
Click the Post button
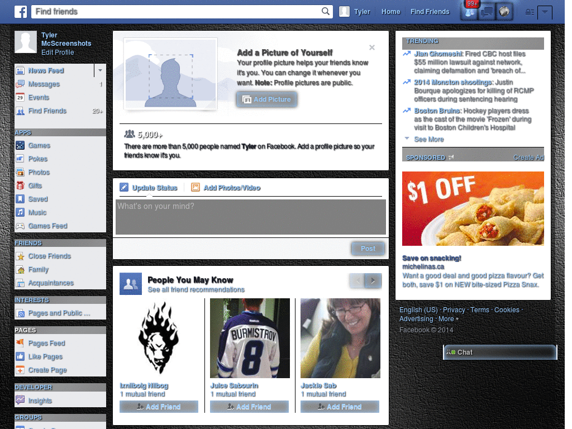point(368,249)
